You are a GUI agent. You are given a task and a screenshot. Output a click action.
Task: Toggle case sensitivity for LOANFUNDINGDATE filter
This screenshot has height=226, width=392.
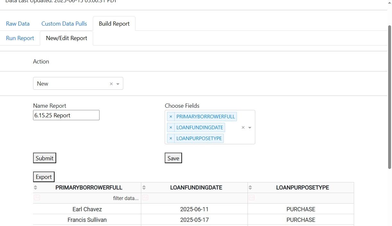coord(145,198)
